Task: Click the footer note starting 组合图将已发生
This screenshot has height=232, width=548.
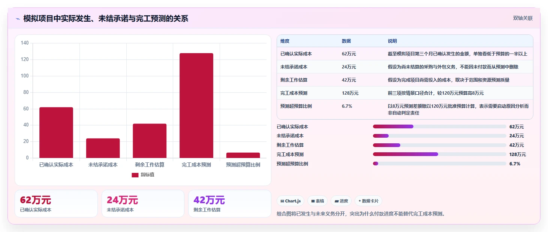Action: pyautogui.click(x=361, y=214)
